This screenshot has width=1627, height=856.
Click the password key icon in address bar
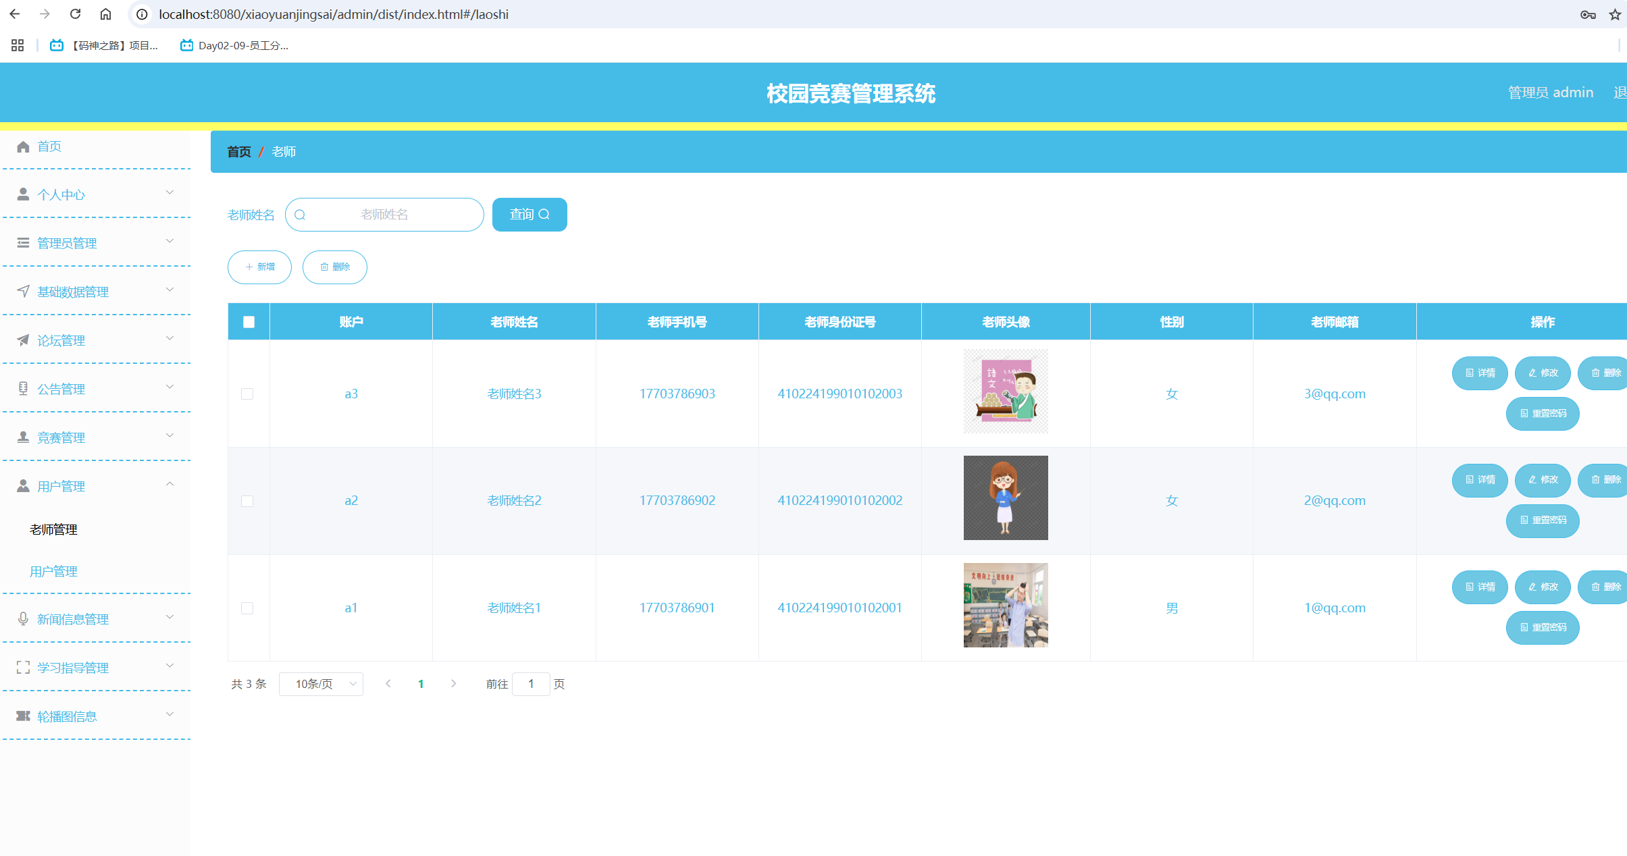(1588, 14)
